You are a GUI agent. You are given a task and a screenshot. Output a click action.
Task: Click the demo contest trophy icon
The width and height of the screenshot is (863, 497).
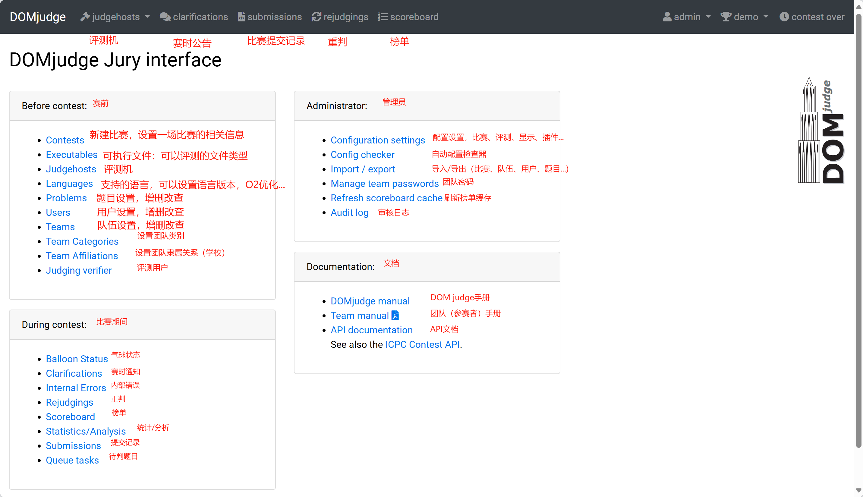[726, 17]
